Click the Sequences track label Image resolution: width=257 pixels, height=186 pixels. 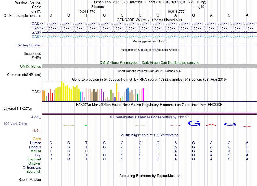[x=32, y=53]
